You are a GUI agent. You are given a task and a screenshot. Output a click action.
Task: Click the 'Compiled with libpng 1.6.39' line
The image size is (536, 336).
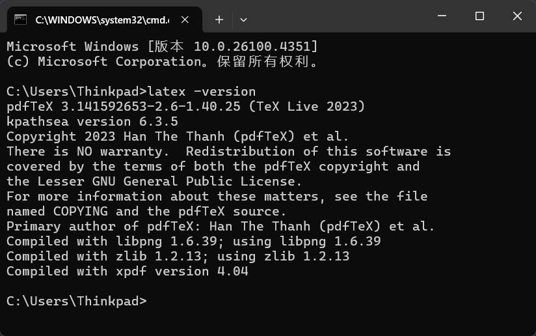pos(193,241)
